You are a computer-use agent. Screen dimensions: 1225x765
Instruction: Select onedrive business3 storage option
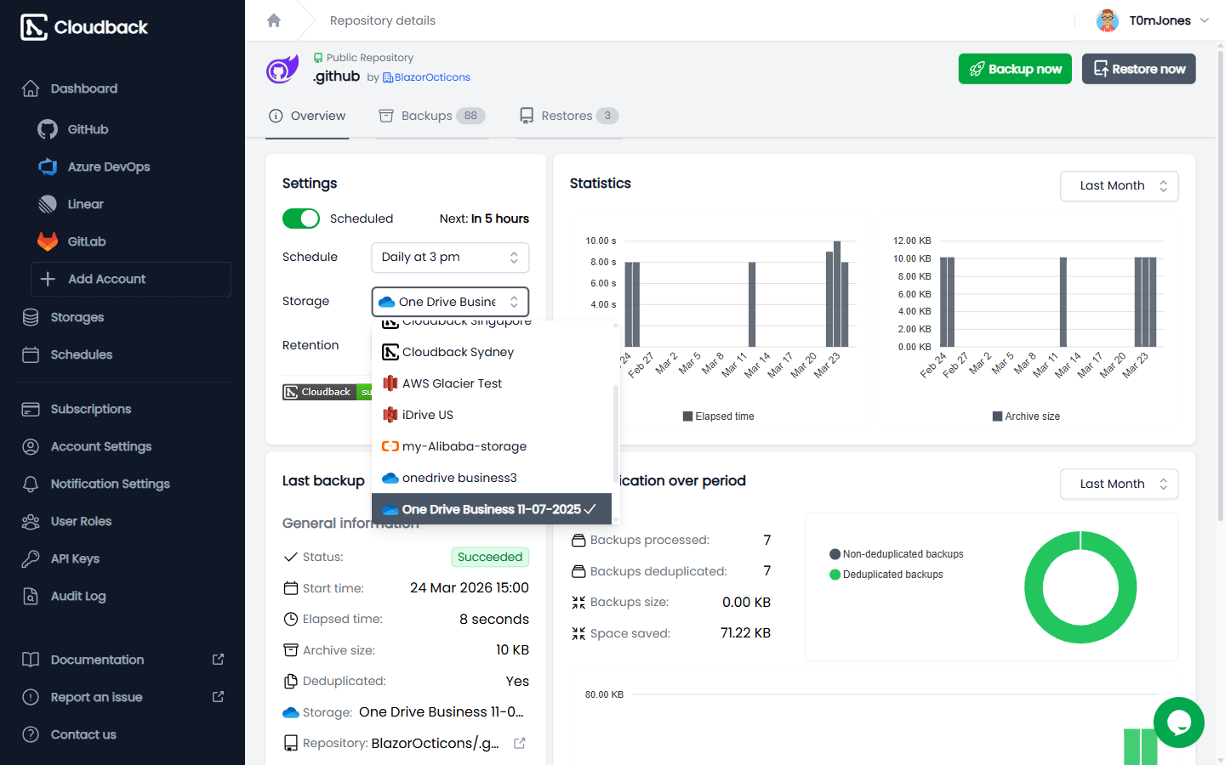pos(492,478)
